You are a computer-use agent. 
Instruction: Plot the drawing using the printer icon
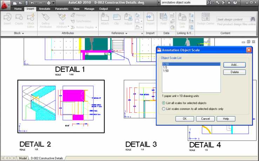(48, 3)
